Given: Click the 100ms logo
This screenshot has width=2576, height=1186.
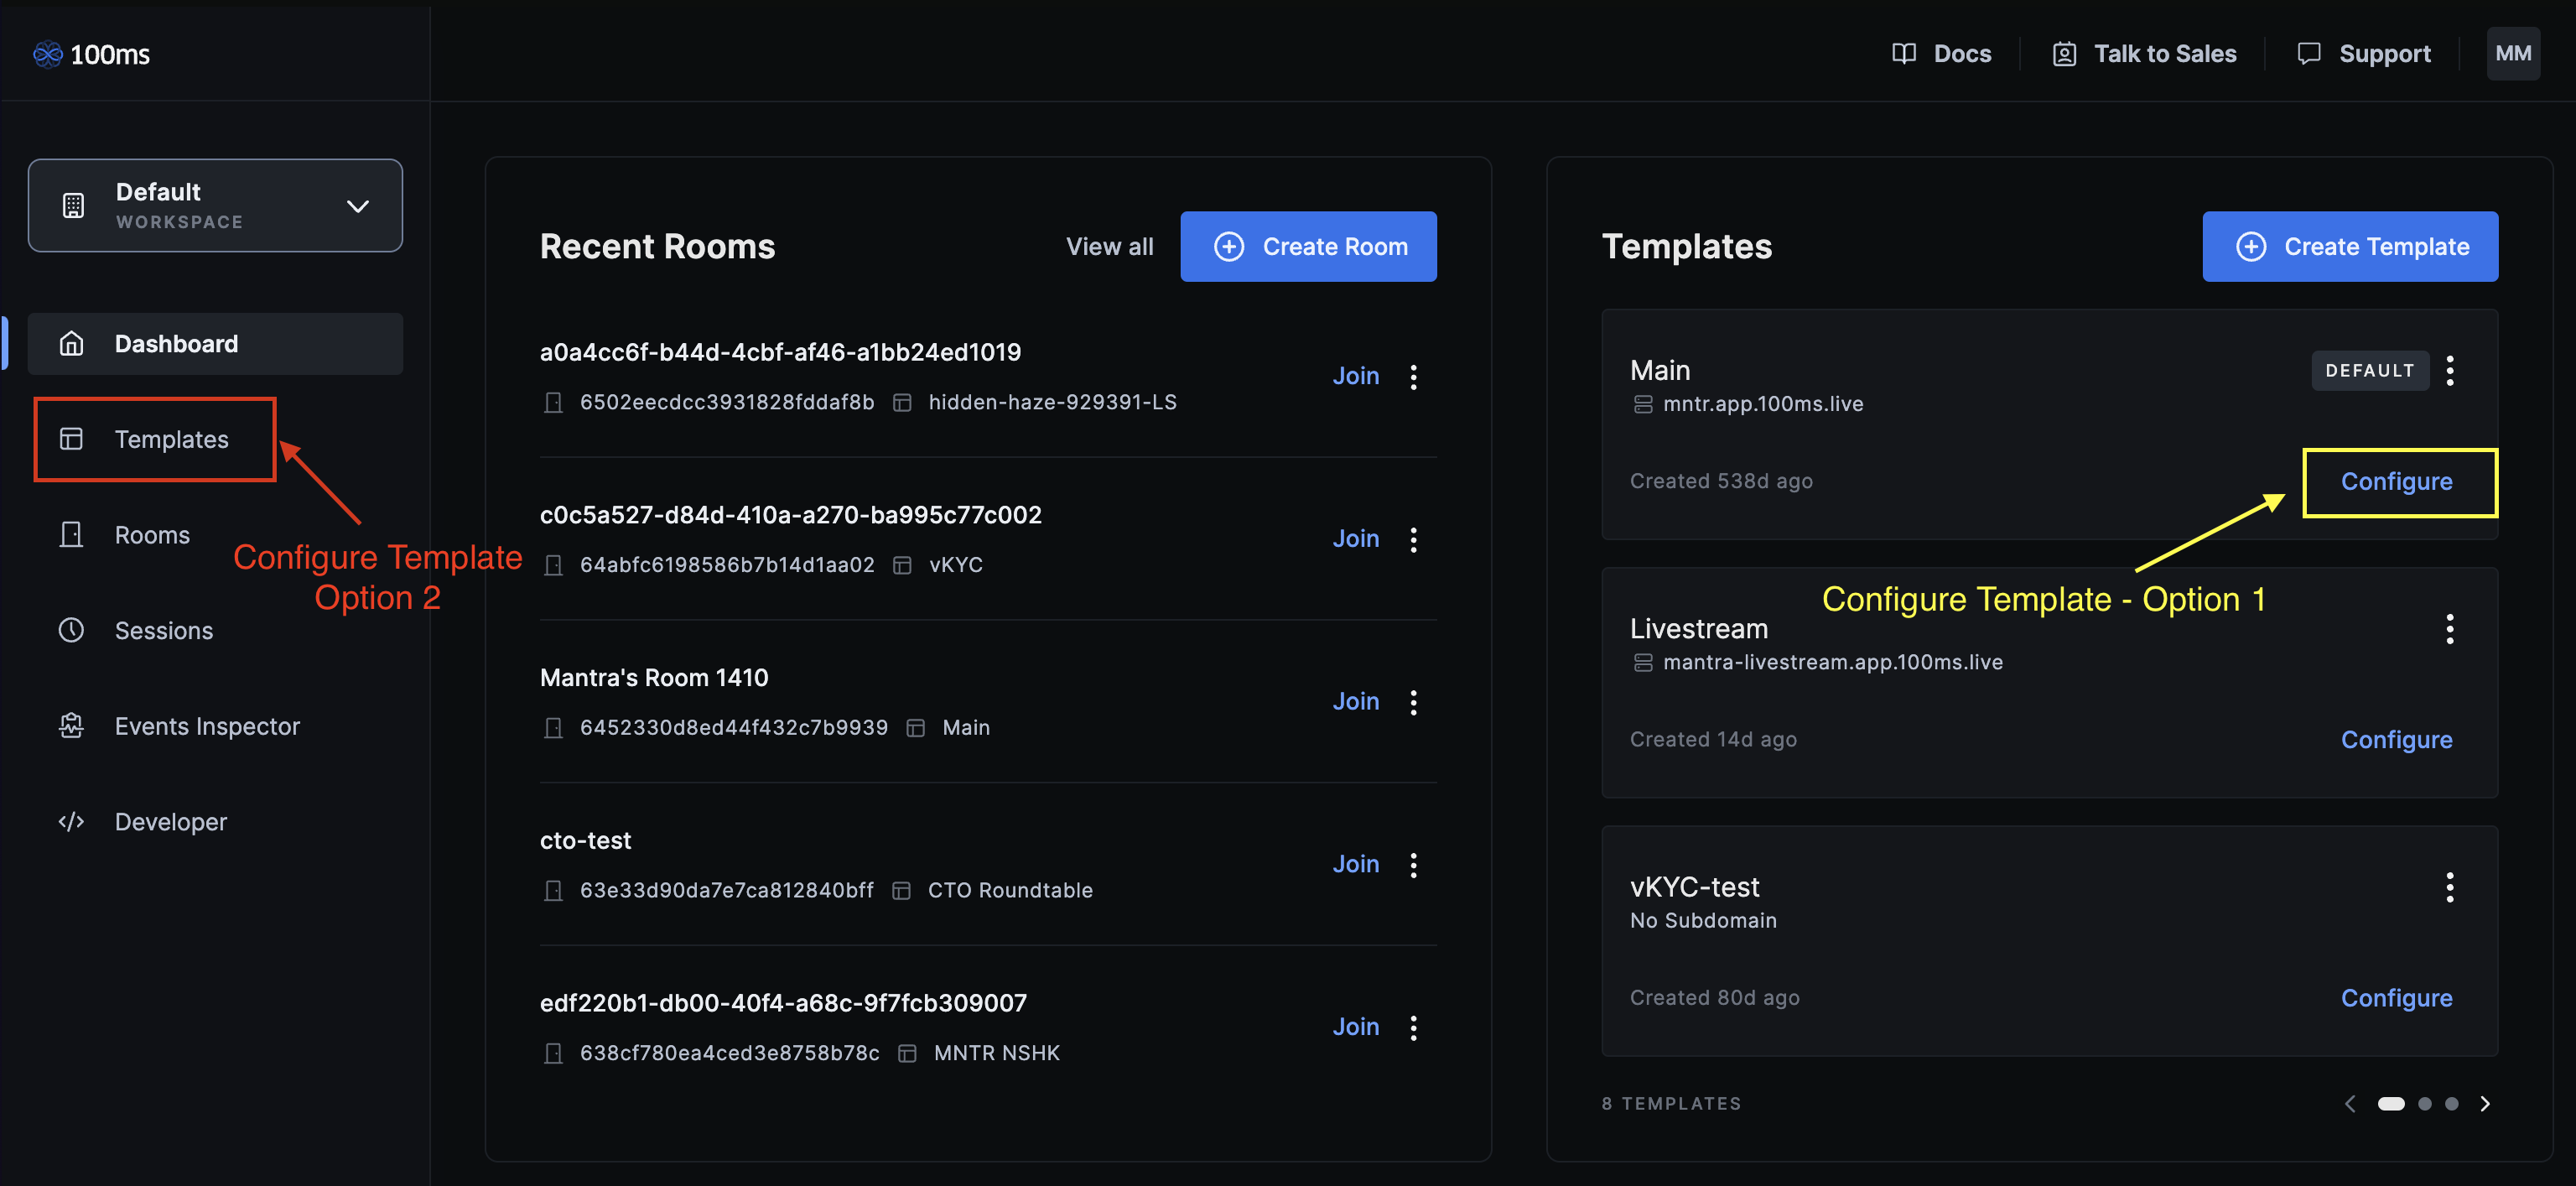Looking at the screenshot, I should click(91, 54).
